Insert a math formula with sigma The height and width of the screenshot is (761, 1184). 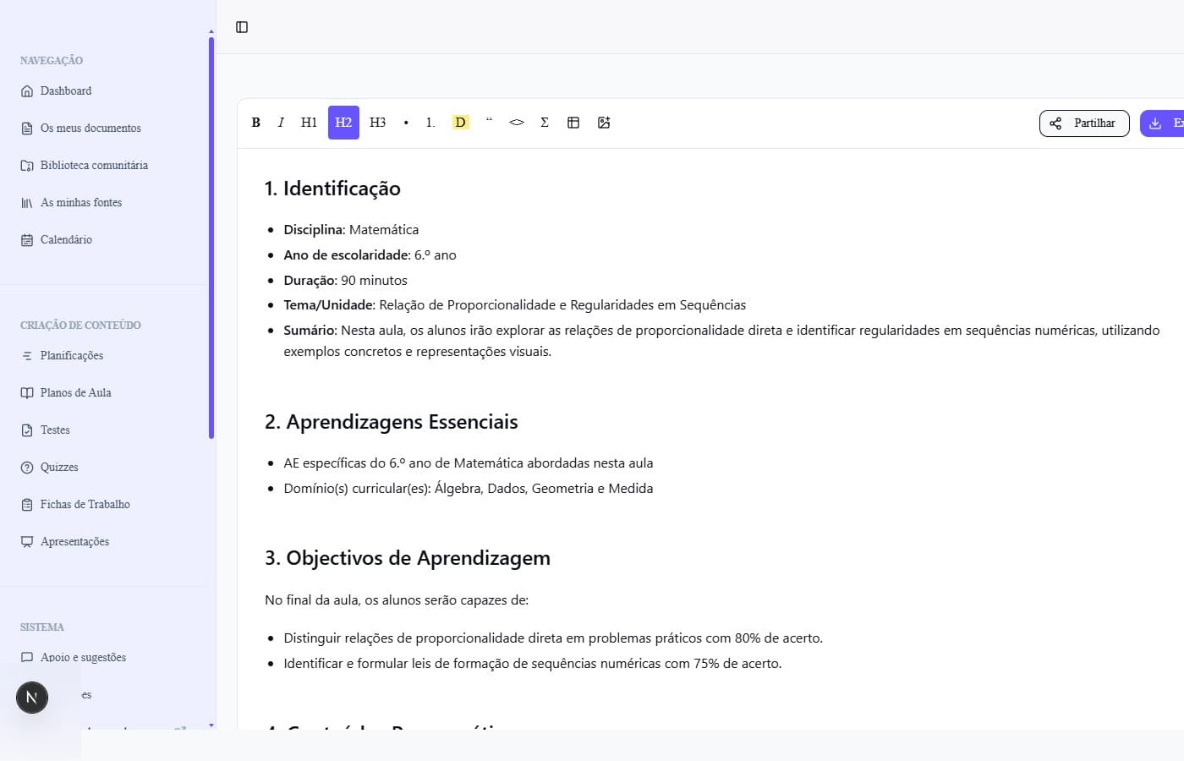pyautogui.click(x=545, y=123)
